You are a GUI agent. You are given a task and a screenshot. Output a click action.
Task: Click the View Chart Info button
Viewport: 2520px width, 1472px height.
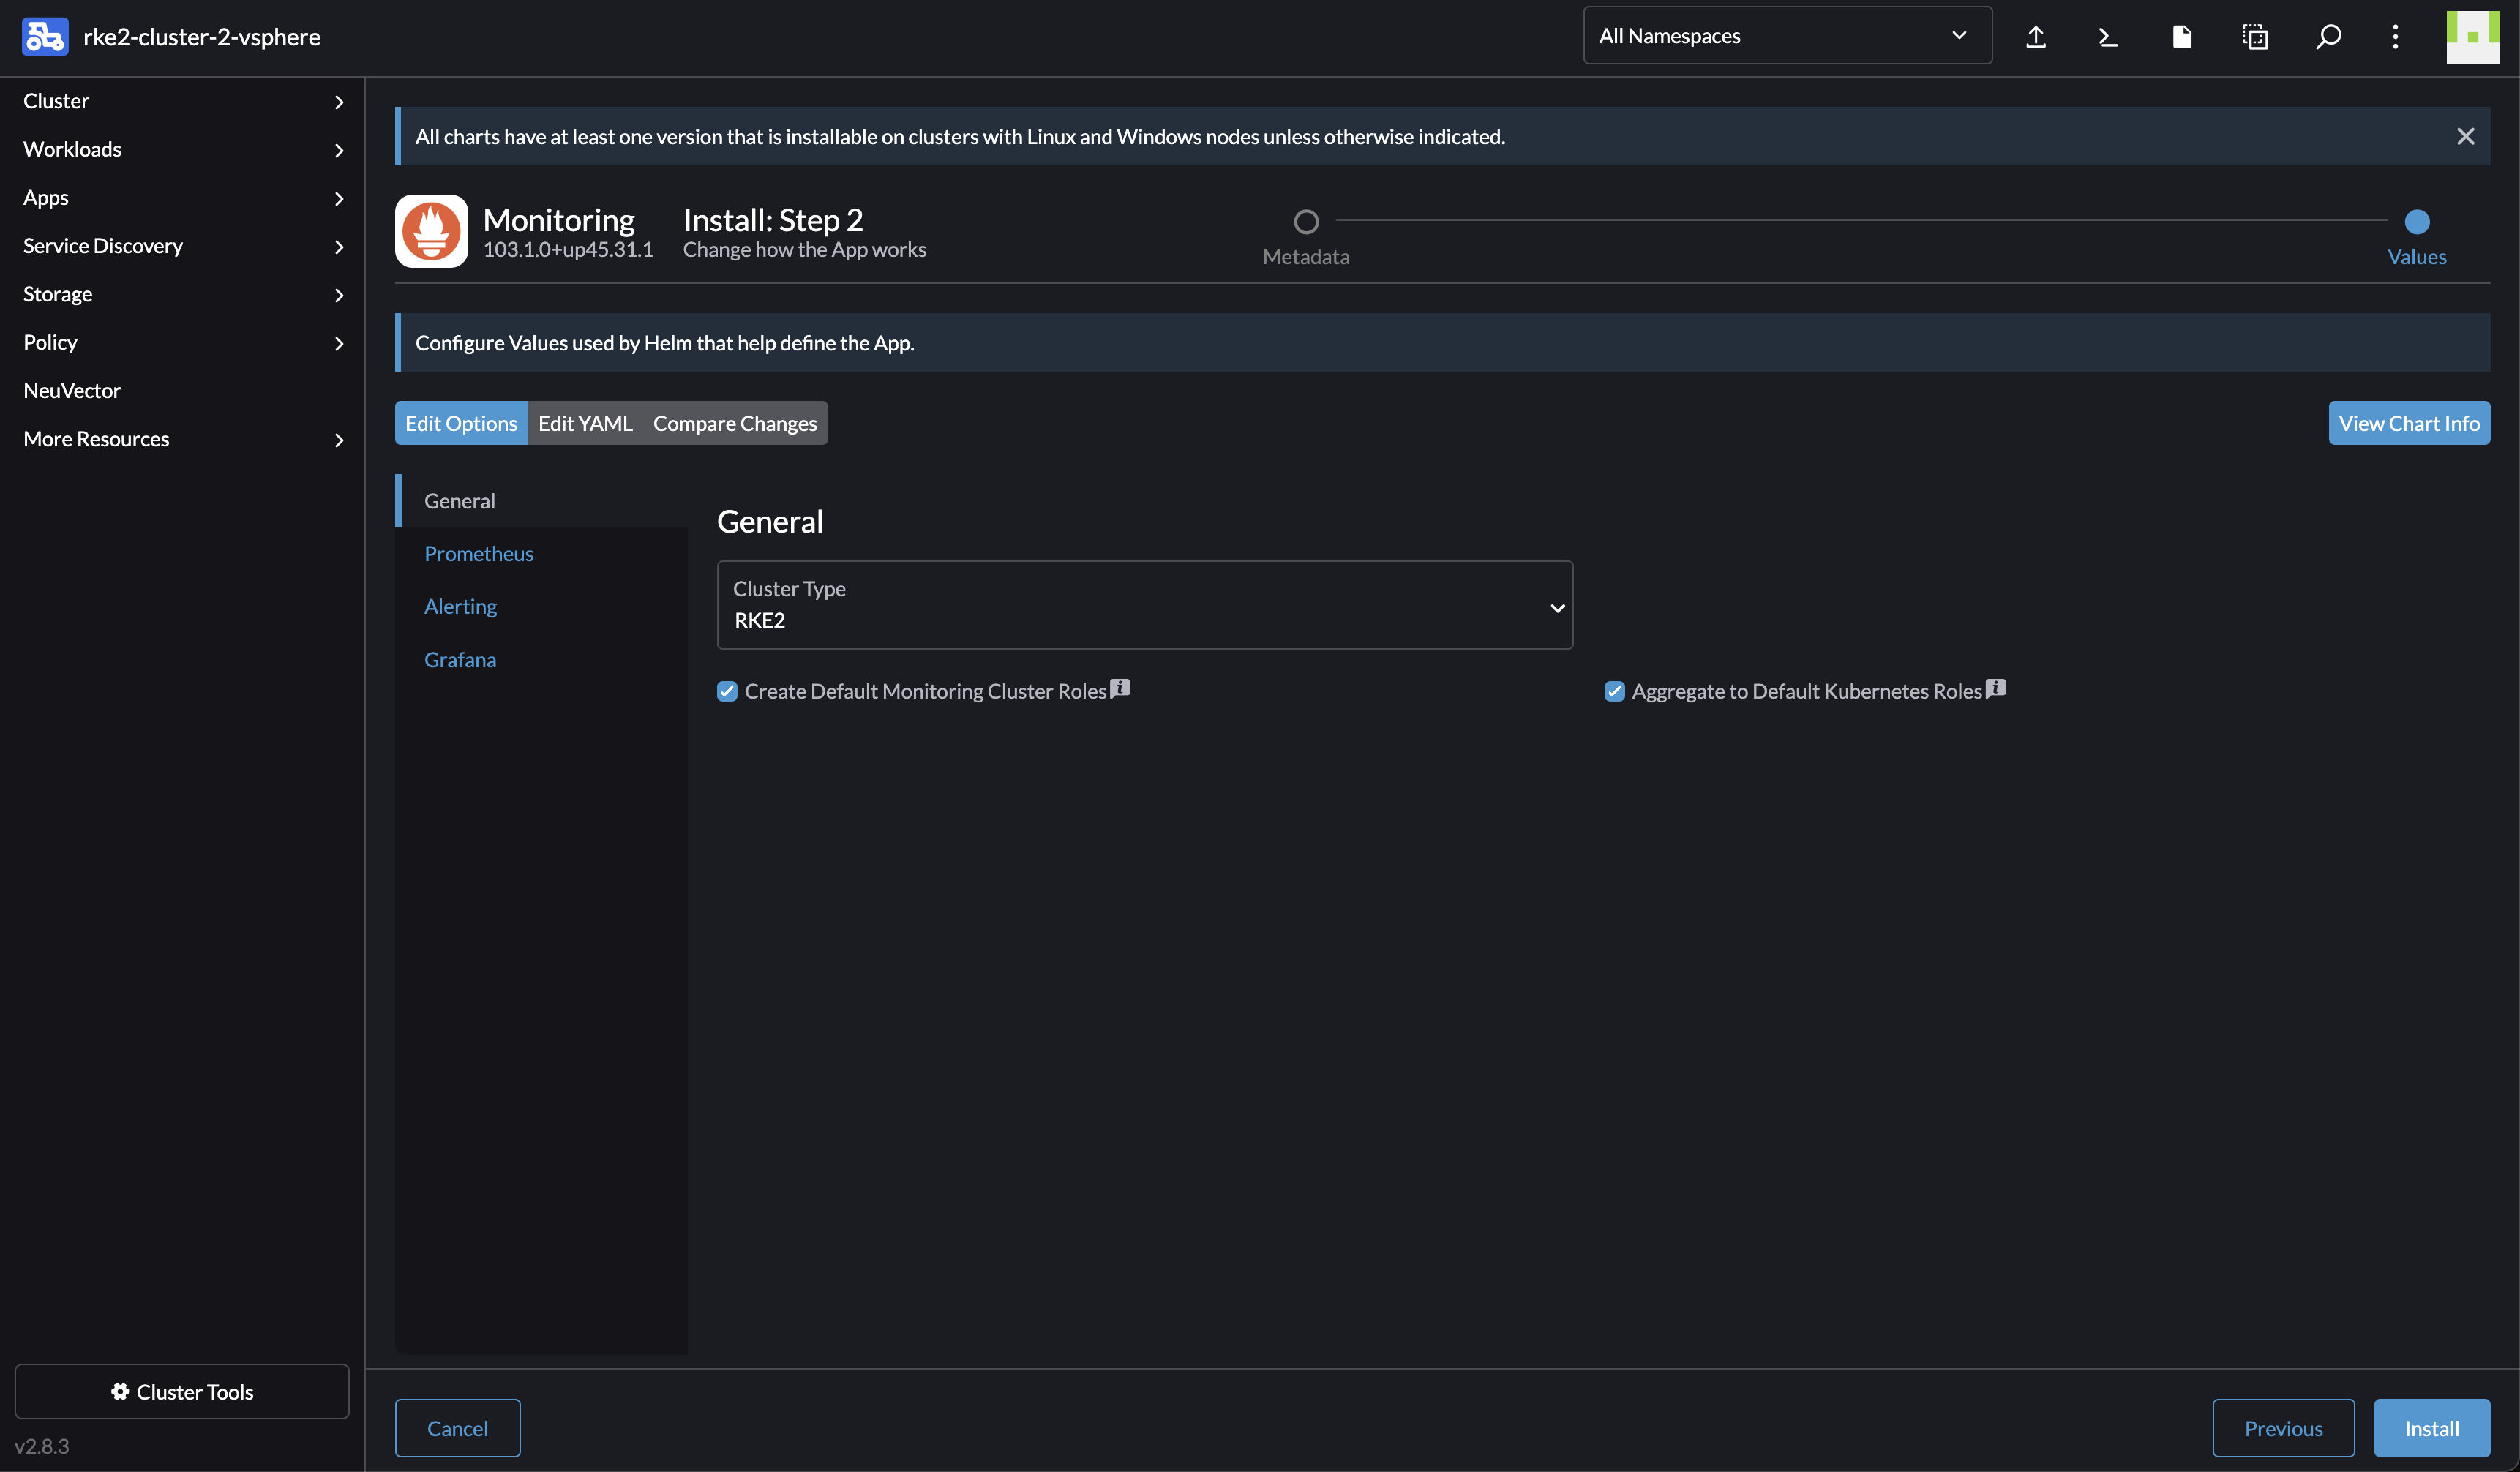pos(2410,422)
